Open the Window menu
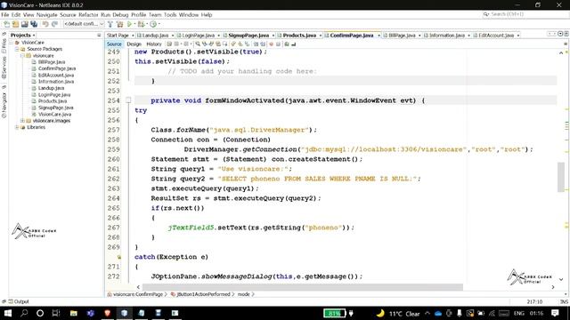Image resolution: width=570 pixels, height=320 pixels. coord(189,15)
